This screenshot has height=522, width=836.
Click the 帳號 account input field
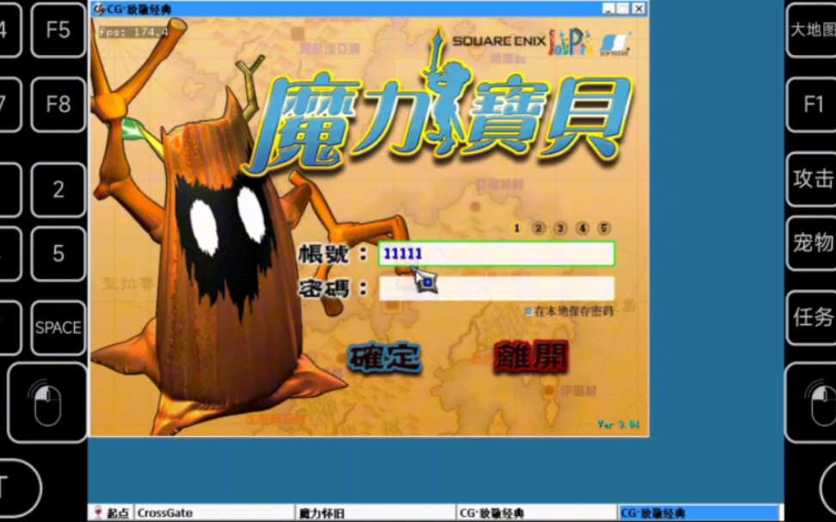coord(497,254)
